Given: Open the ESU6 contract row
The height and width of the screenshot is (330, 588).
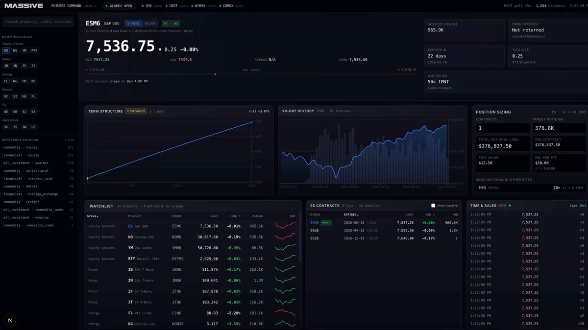Looking at the screenshot, I should [x=384, y=230].
